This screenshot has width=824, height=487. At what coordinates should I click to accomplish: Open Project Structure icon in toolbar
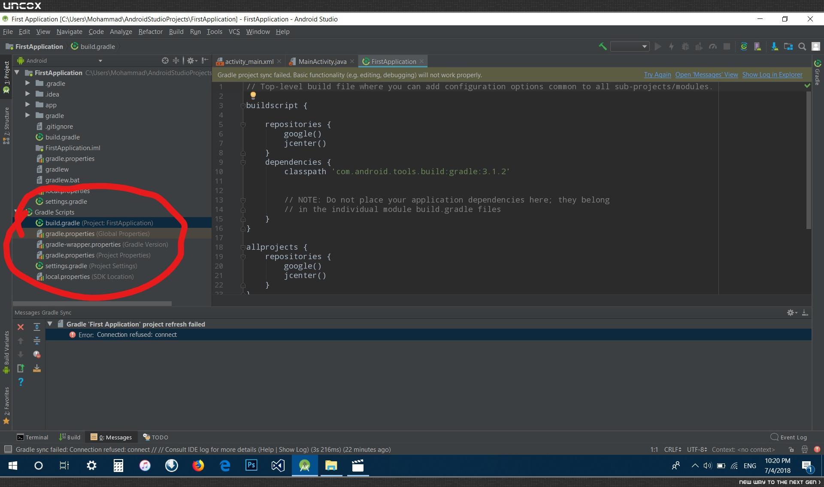pos(788,46)
